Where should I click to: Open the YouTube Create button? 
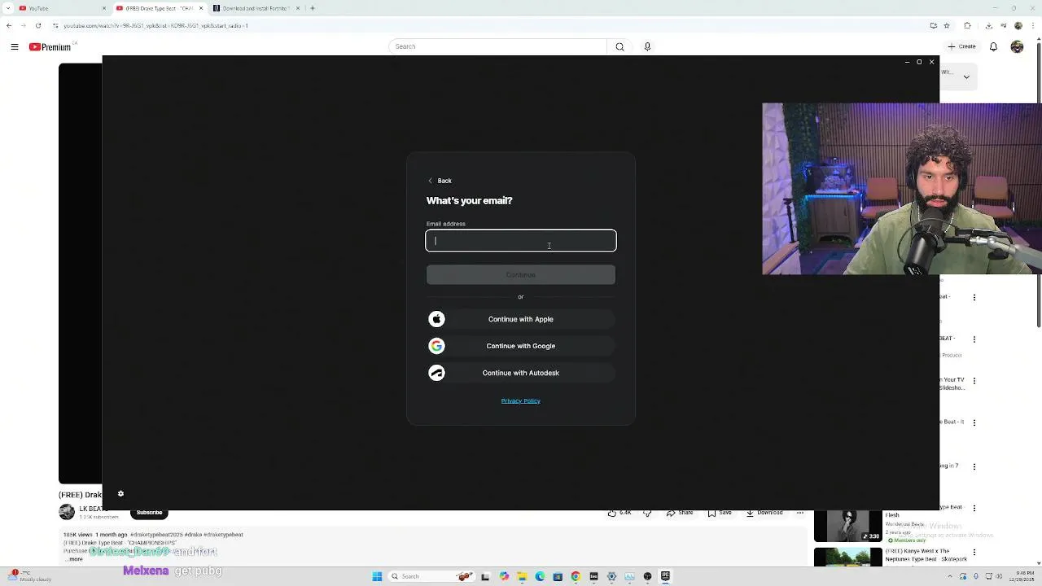click(962, 46)
